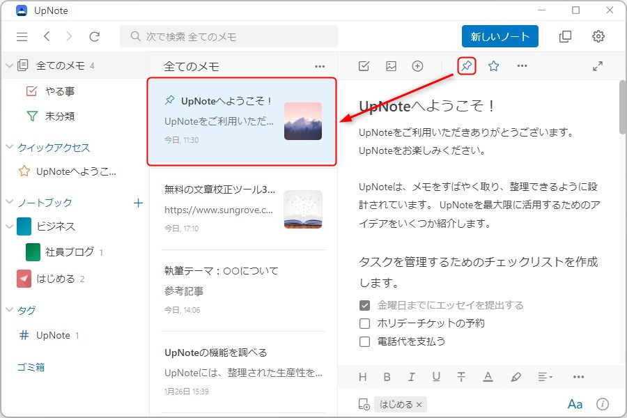Add a new notebook with plus icon
This screenshot has height=418, width=627.
[x=139, y=203]
